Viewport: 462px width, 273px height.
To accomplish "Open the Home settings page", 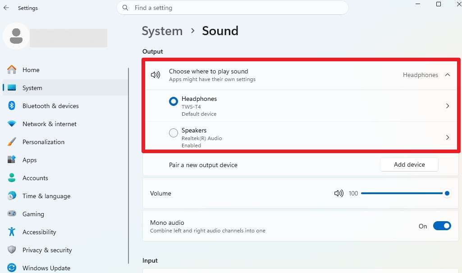I will click(x=65, y=70).
